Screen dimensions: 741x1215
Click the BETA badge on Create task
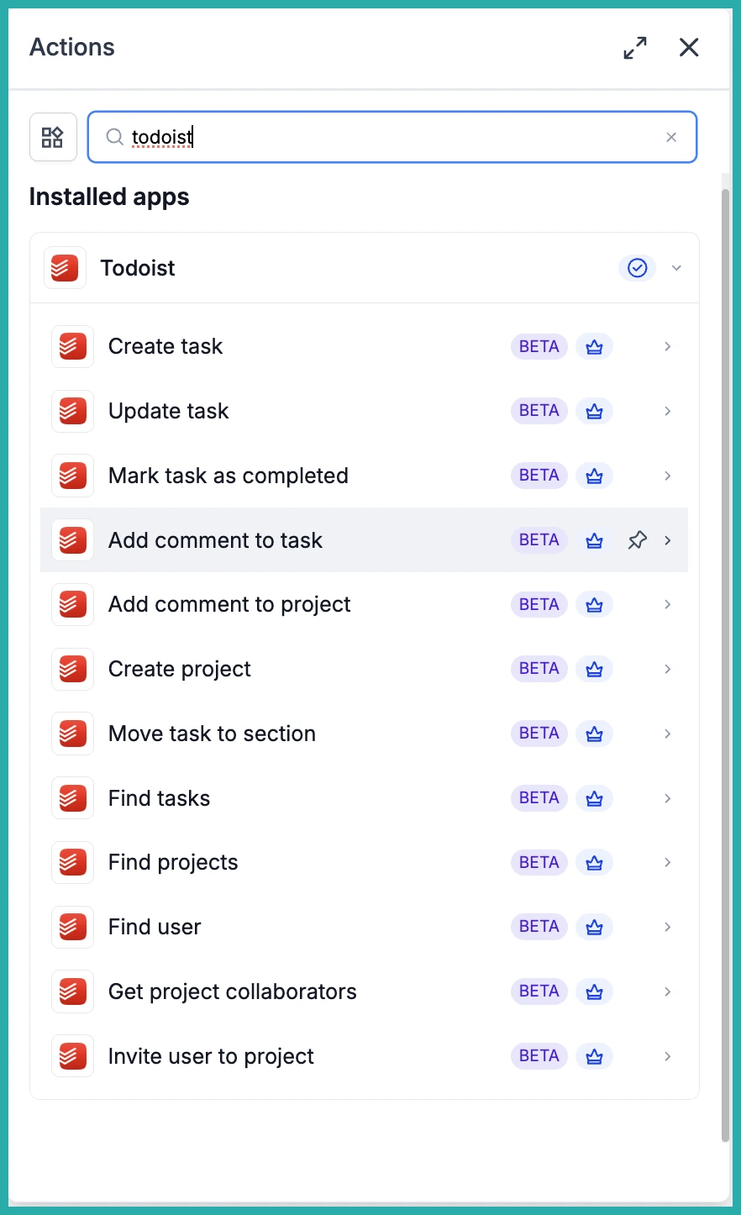[539, 346]
